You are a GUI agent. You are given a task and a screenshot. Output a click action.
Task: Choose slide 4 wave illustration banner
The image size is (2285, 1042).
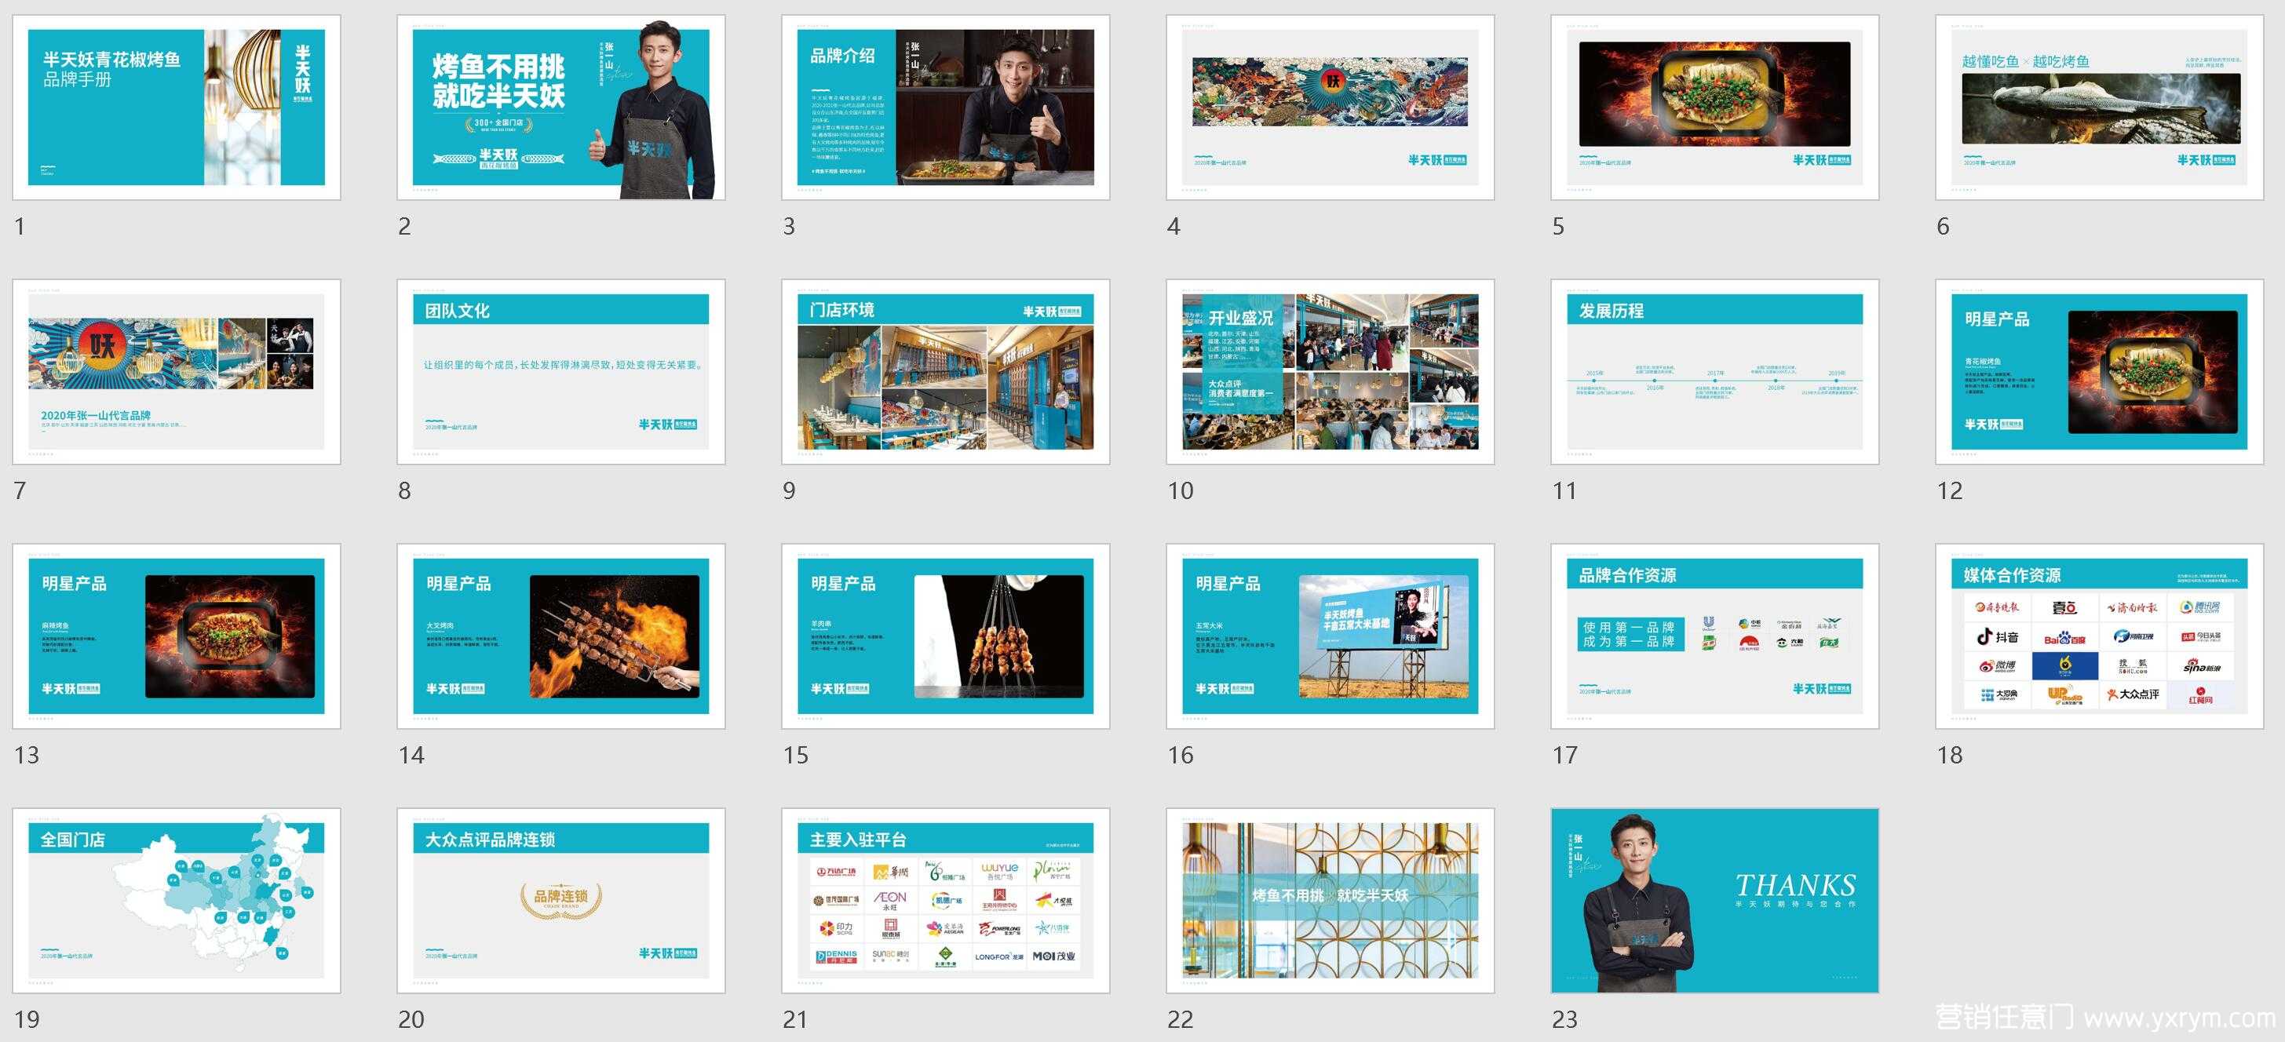pos(1330,107)
